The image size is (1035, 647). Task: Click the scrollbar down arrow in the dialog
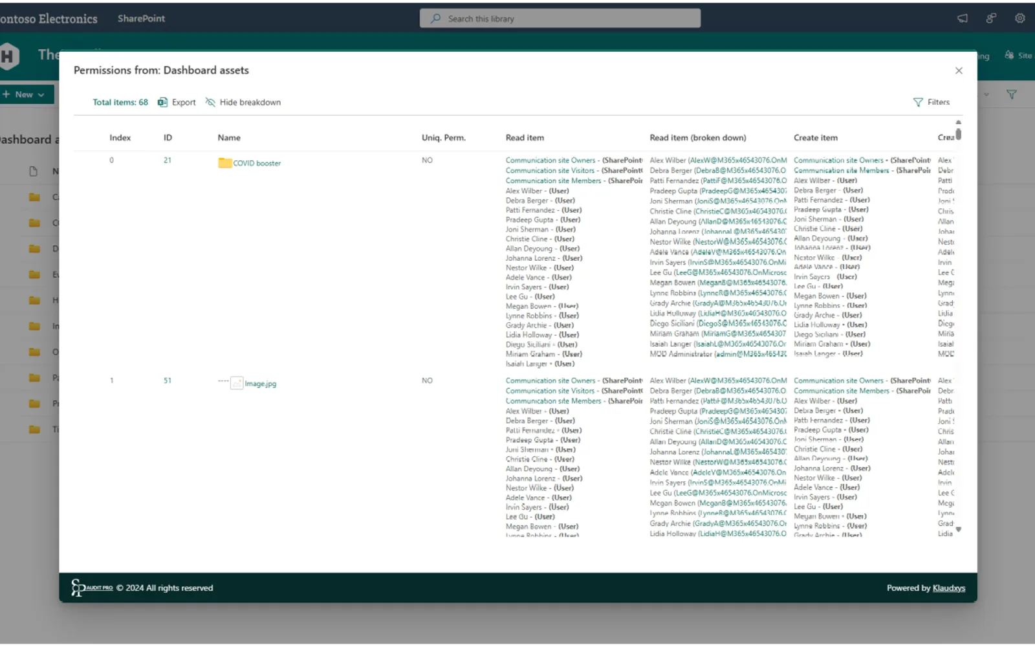[959, 529]
